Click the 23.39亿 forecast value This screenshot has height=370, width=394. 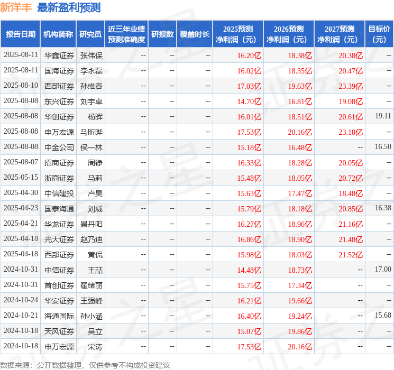(x=351, y=86)
